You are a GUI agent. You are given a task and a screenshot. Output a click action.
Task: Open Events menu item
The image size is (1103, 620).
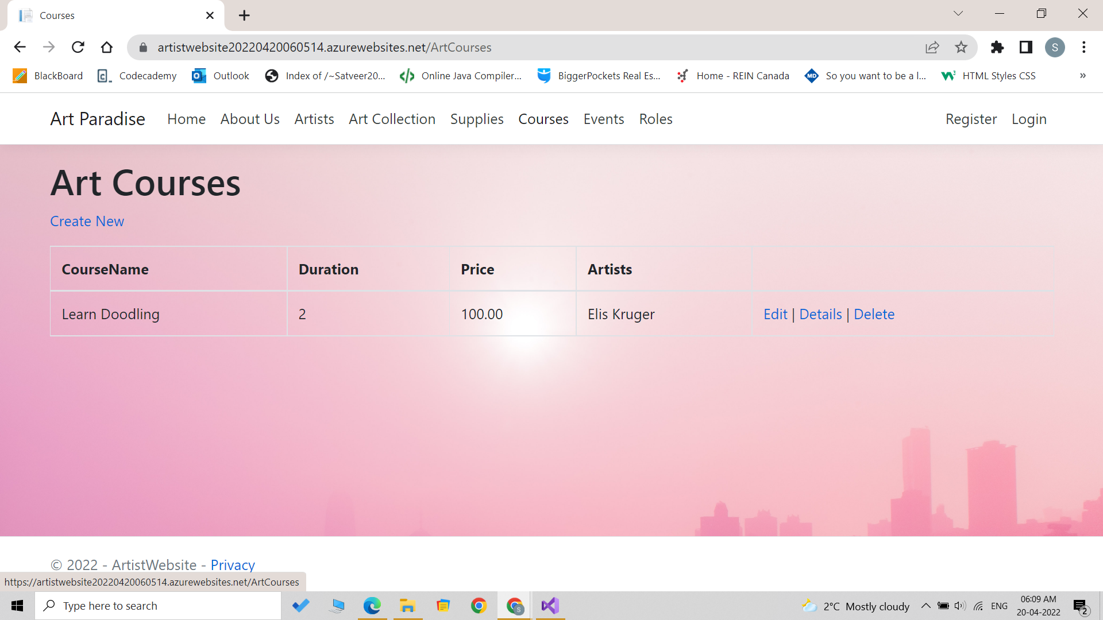coord(604,119)
